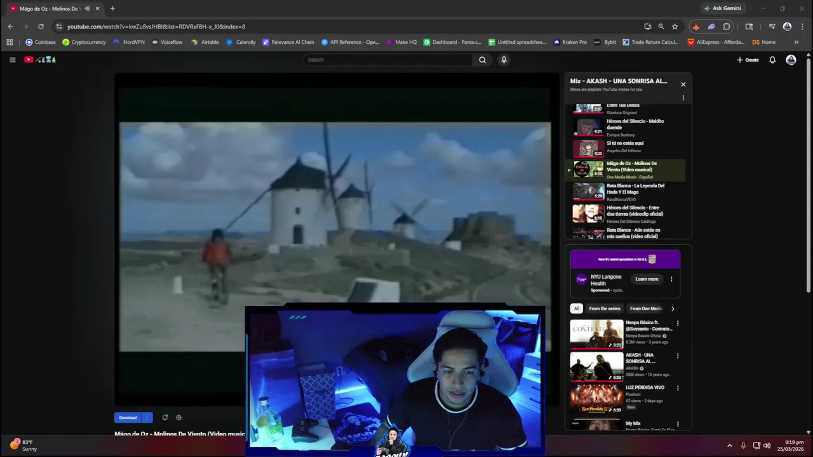Open options for My Mix

pos(678,424)
